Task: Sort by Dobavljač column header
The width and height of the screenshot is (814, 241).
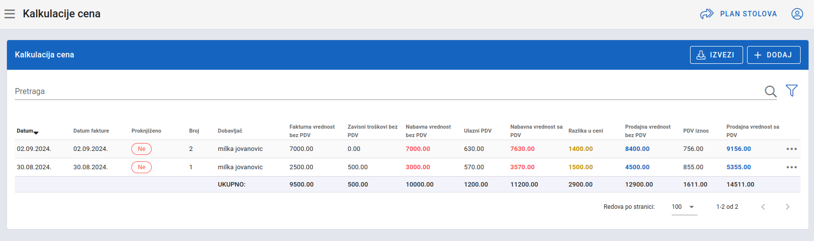Action: (230, 131)
